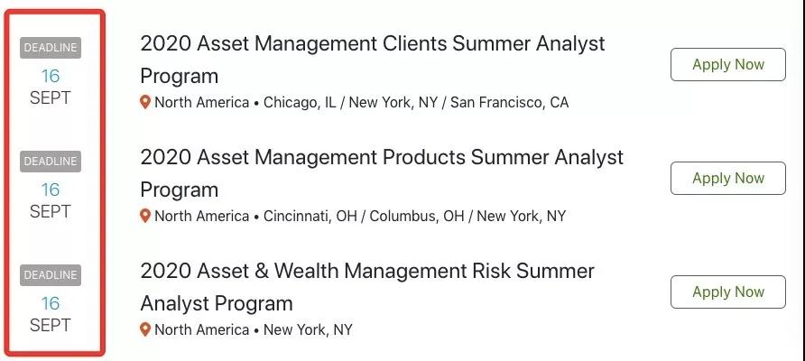Apply Now for Asset Management Clients program
Image resolution: width=805 pixels, height=361 pixels.
point(727,65)
